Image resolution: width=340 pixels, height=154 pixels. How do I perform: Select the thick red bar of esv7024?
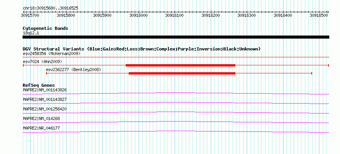[x=180, y=65]
